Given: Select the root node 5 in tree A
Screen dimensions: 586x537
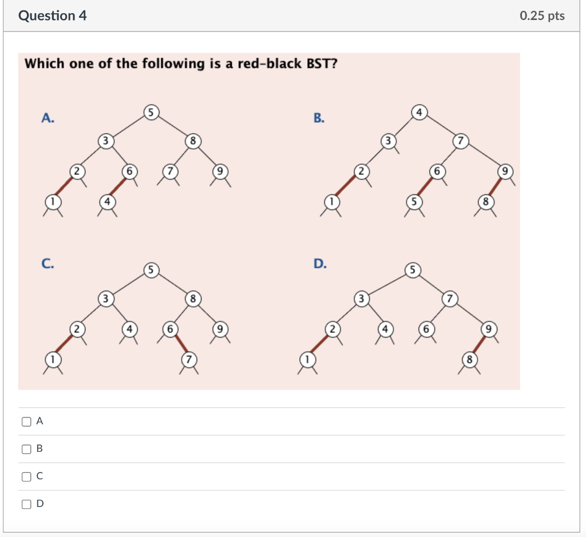Looking at the screenshot, I should (151, 112).
